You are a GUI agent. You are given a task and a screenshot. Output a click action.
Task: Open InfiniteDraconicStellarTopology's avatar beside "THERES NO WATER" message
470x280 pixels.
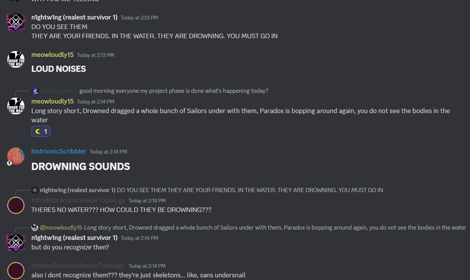pyautogui.click(x=16, y=205)
